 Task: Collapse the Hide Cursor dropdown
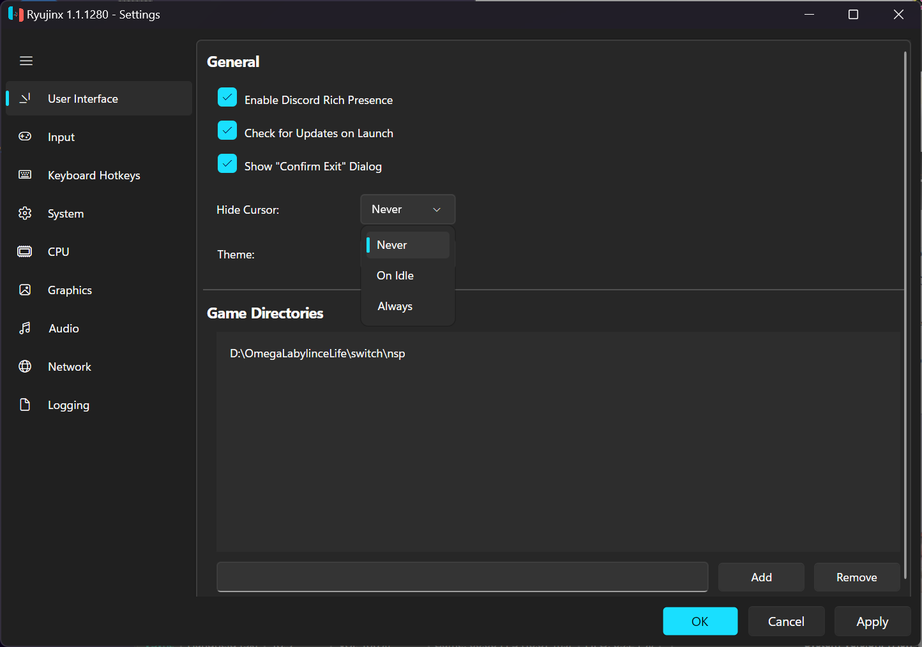(407, 209)
